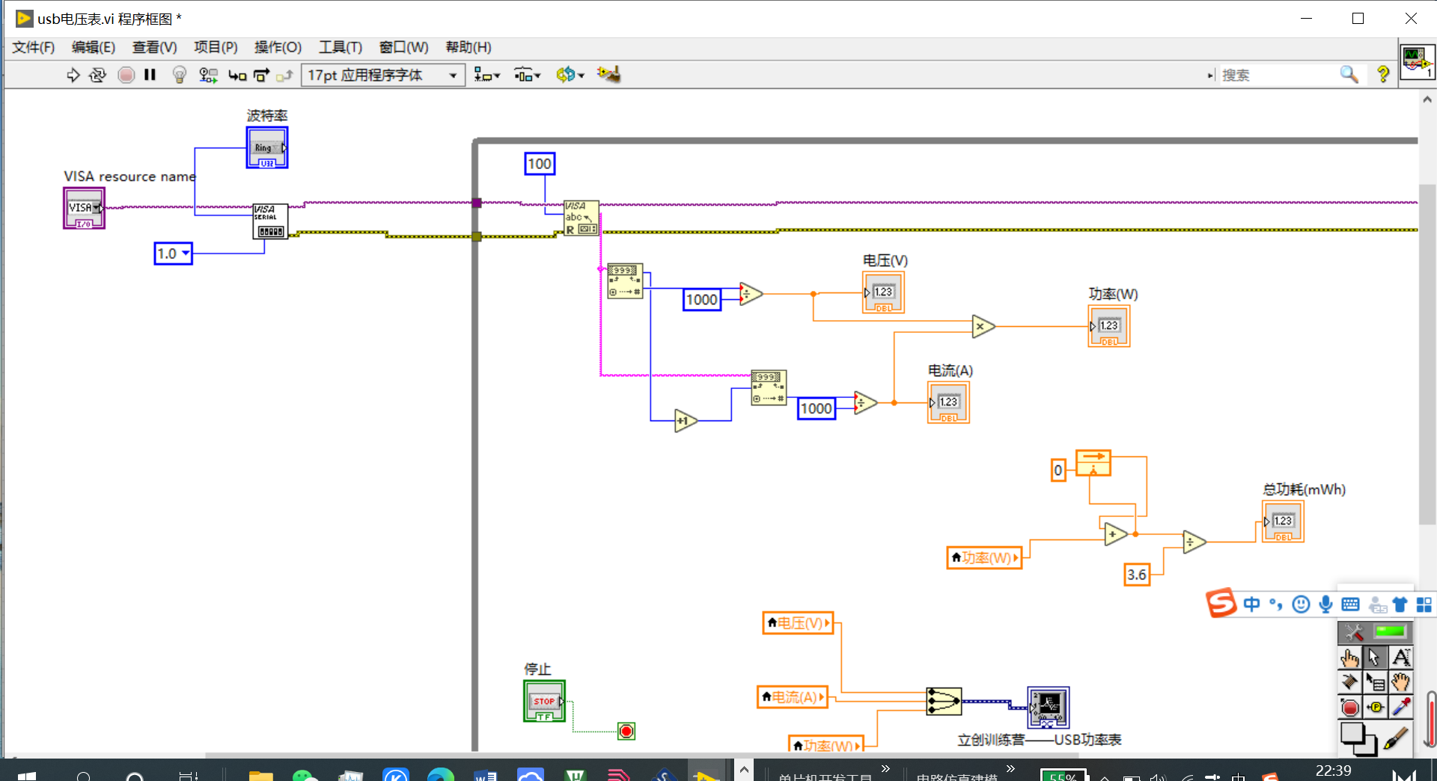Open the 窗口(W) menu
This screenshot has height=781, width=1437.
[404, 47]
